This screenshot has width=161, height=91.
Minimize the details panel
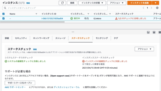point(148,32)
